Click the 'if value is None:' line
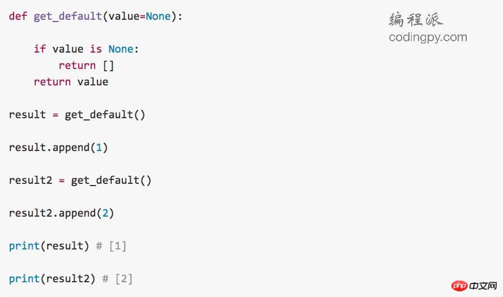503x297 pixels. [86, 49]
